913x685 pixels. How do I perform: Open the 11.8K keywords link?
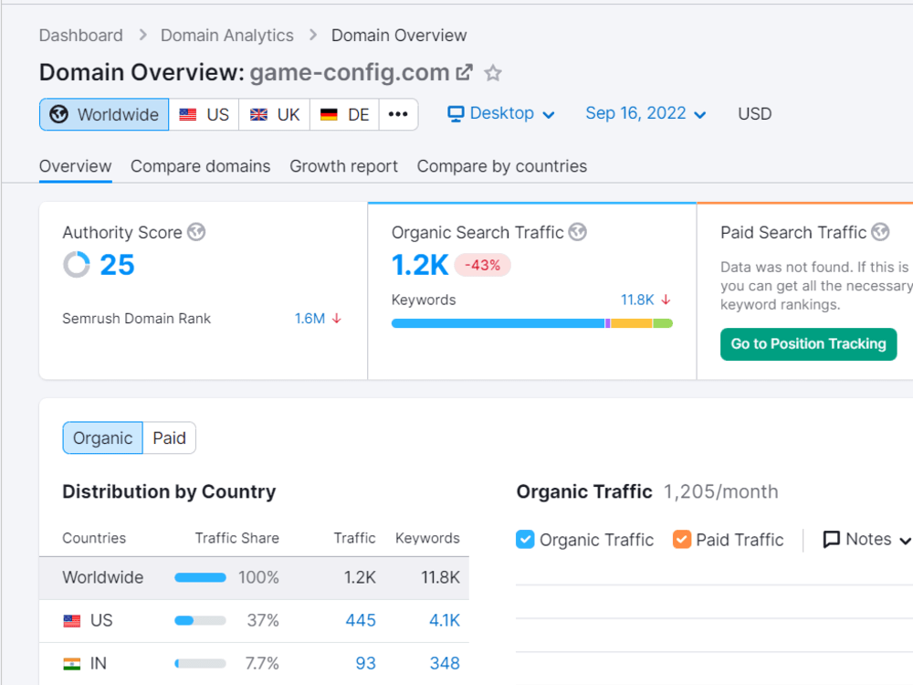pos(637,300)
